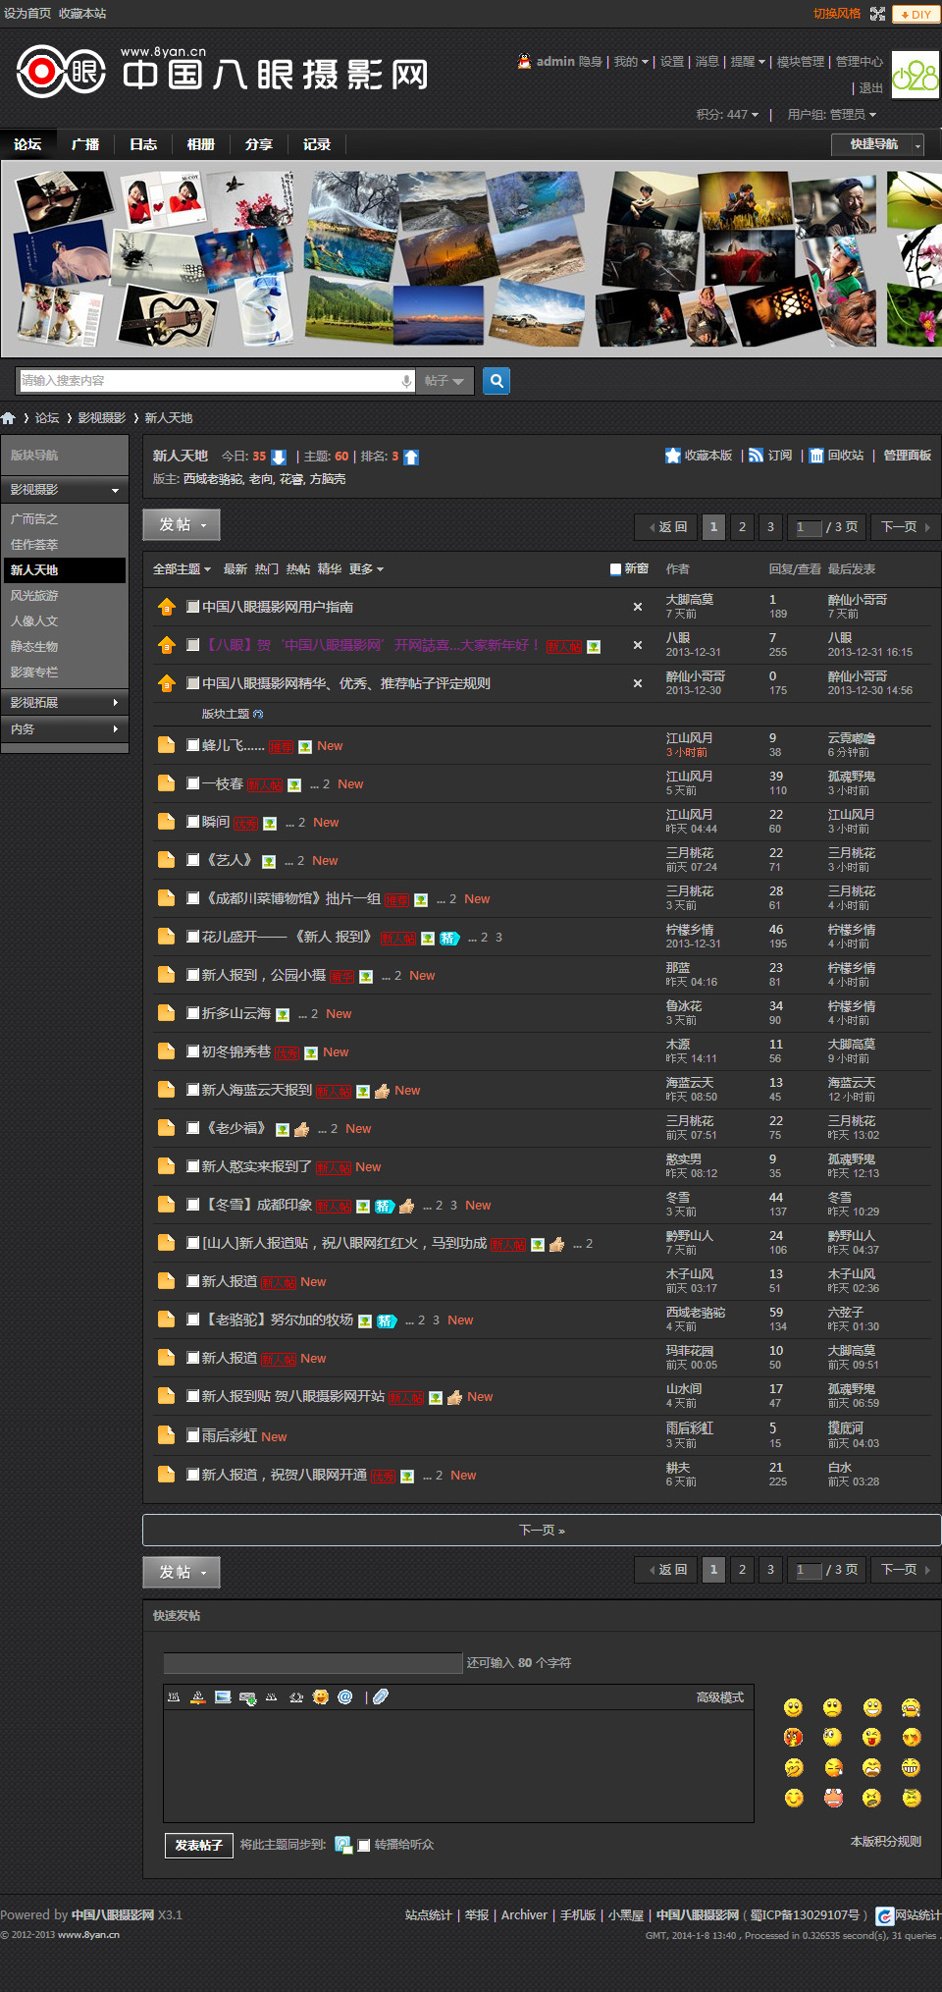The width and height of the screenshot is (942, 1992).
Task: Open the 我的 dropdown menu
Action: (631, 62)
